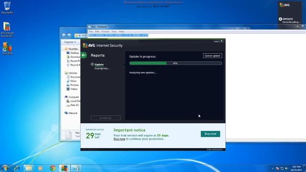The image size is (306, 172).
Task: Switch to AVG taskbar button
Action: 64,168
